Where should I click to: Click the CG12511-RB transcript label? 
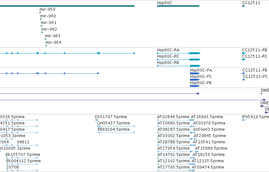click(x=254, y=50)
